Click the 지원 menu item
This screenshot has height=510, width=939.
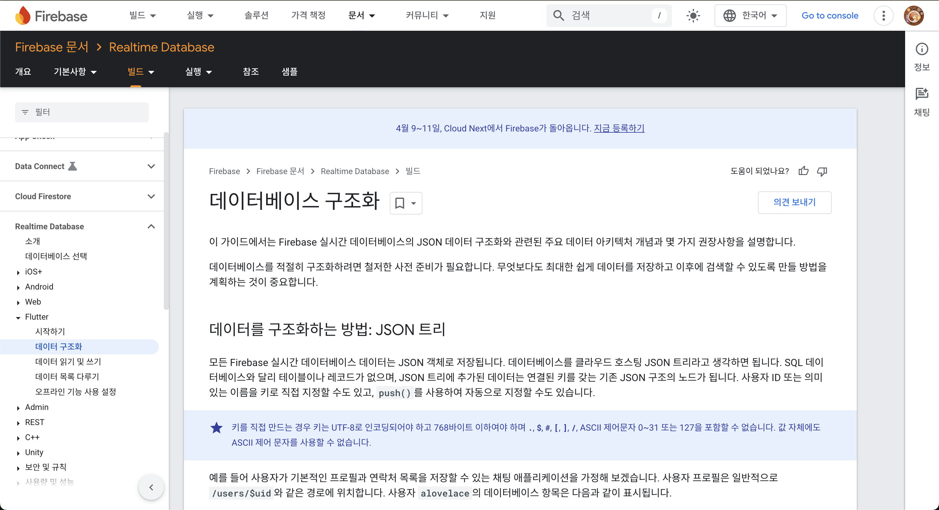point(487,15)
